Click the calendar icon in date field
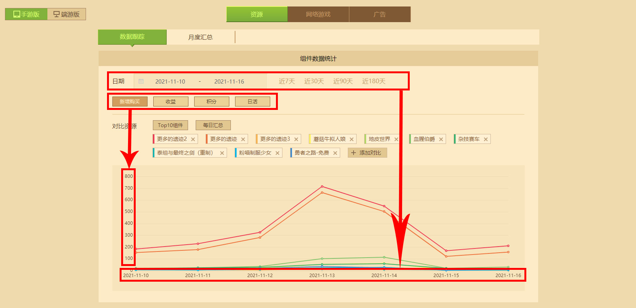Viewport: 636px width, 308px height. click(x=141, y=81)
